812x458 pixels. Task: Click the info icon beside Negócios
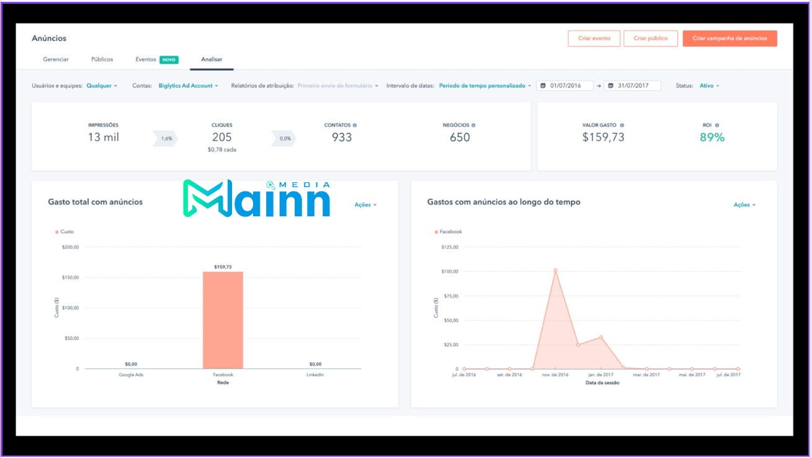tap(473, 125)
